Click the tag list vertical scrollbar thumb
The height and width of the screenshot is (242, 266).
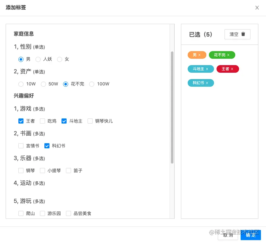pyautogui.click(x=172, y=107)
